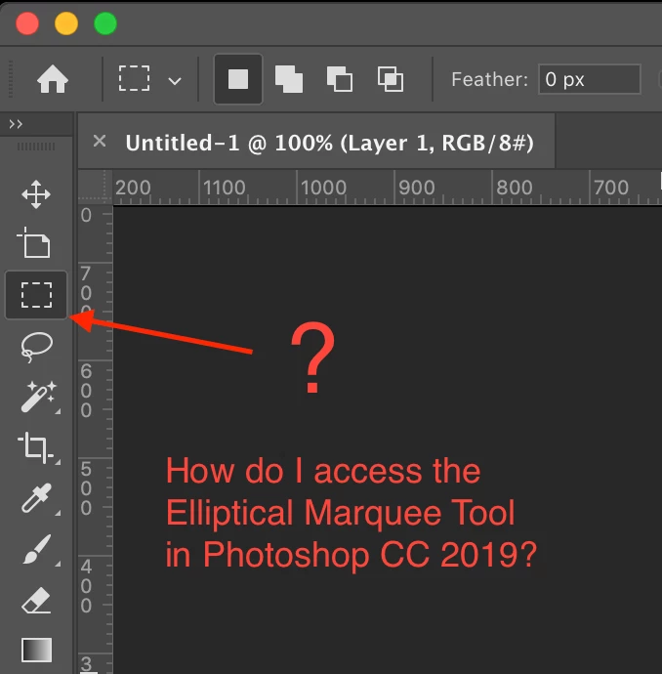Select the Brush tool
The height and width of the screenshot is (674, 662).
pos(37,549)
